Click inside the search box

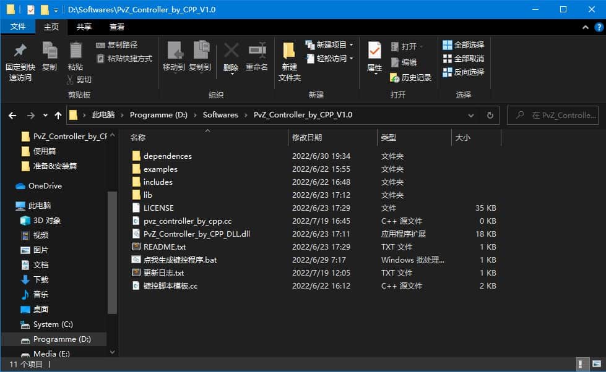click(553, 114)
